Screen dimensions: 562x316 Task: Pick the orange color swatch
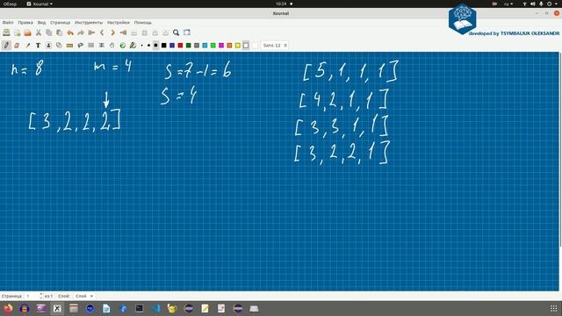[x=230, y=46]
